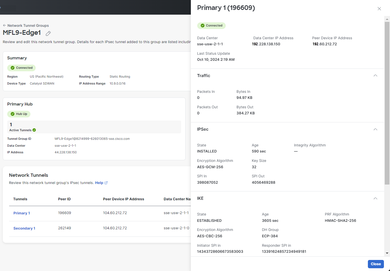
Task: Click Initiator SPI value 14343728606673583003
Action: coord(220,252)
